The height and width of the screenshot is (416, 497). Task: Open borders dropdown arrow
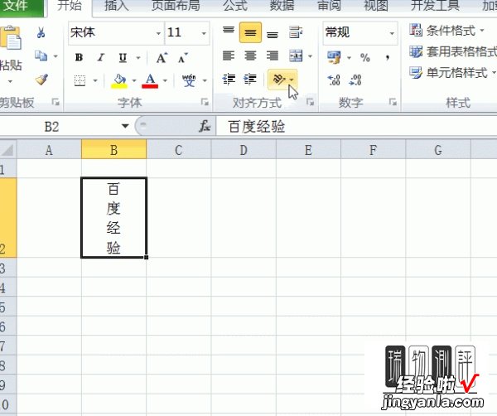(x=95, y=81)
